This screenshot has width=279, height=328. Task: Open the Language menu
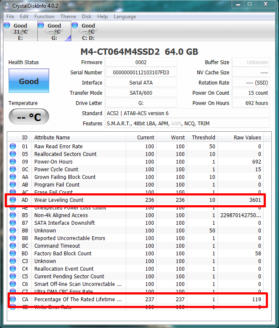tap(125, 17)
